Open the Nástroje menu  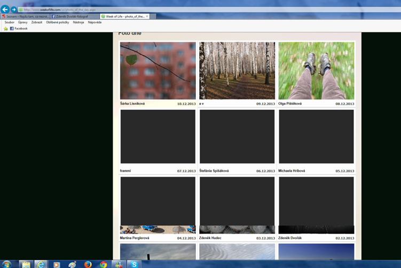pos(78,22)
